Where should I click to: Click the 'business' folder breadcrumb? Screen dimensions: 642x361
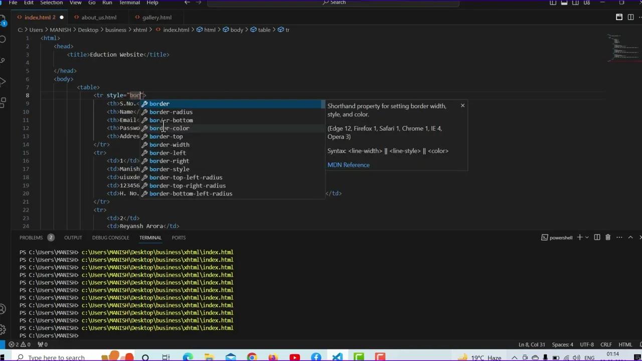click(x=115, y=30)
